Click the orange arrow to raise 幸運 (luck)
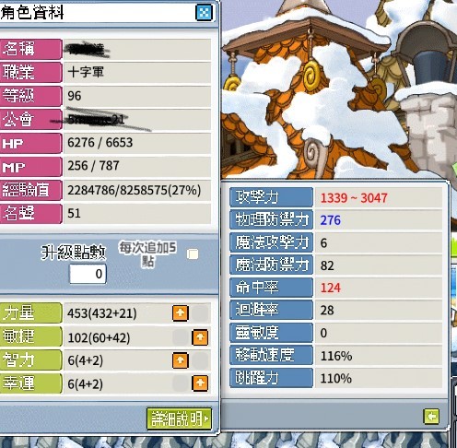Viewport: 457px width, 448px height. click(200, 383)
